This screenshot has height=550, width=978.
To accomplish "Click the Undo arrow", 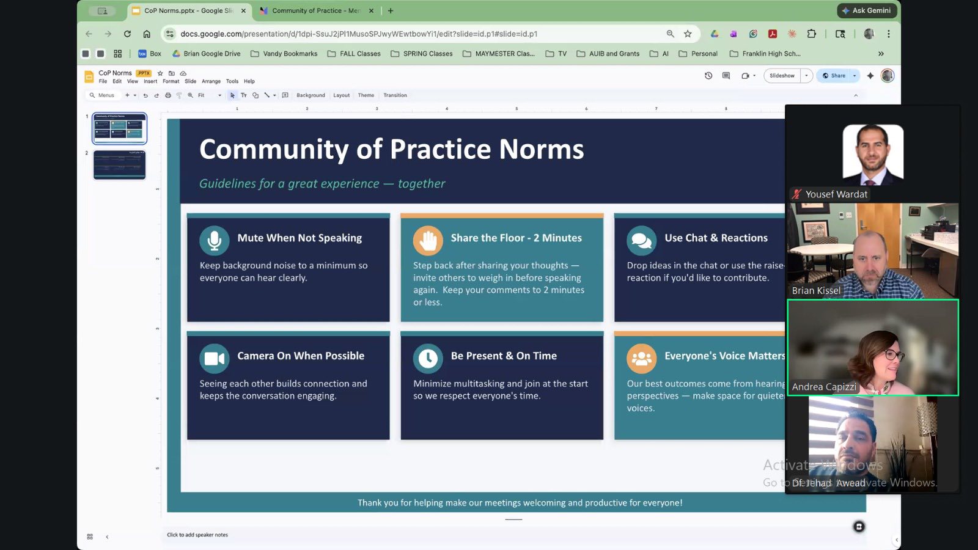I will (145, 95).
